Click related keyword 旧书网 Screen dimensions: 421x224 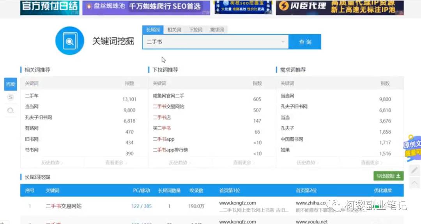click(x=32, y=139)
